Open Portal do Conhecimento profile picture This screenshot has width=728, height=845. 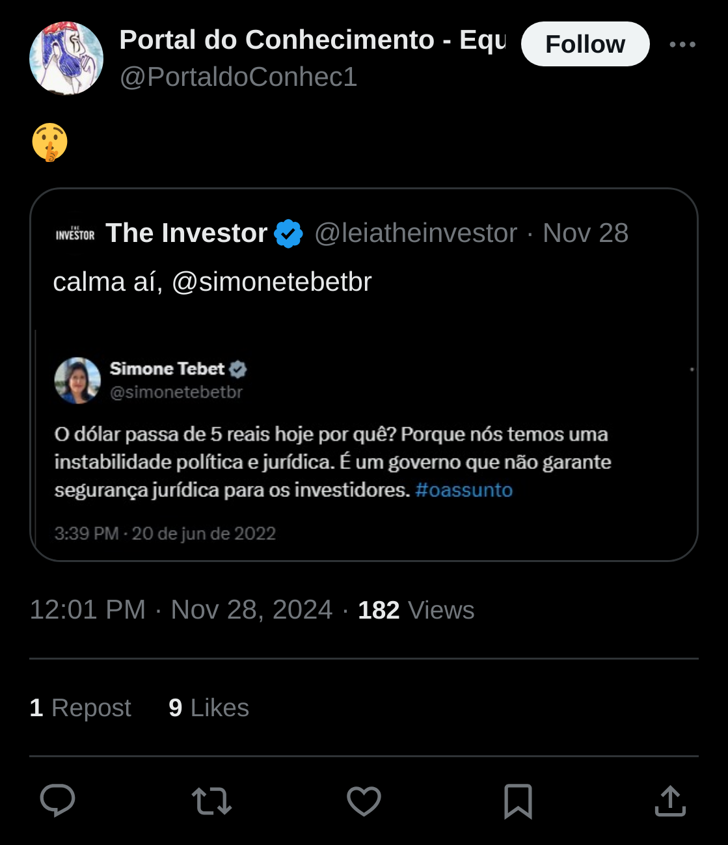[x=66, y=59]
